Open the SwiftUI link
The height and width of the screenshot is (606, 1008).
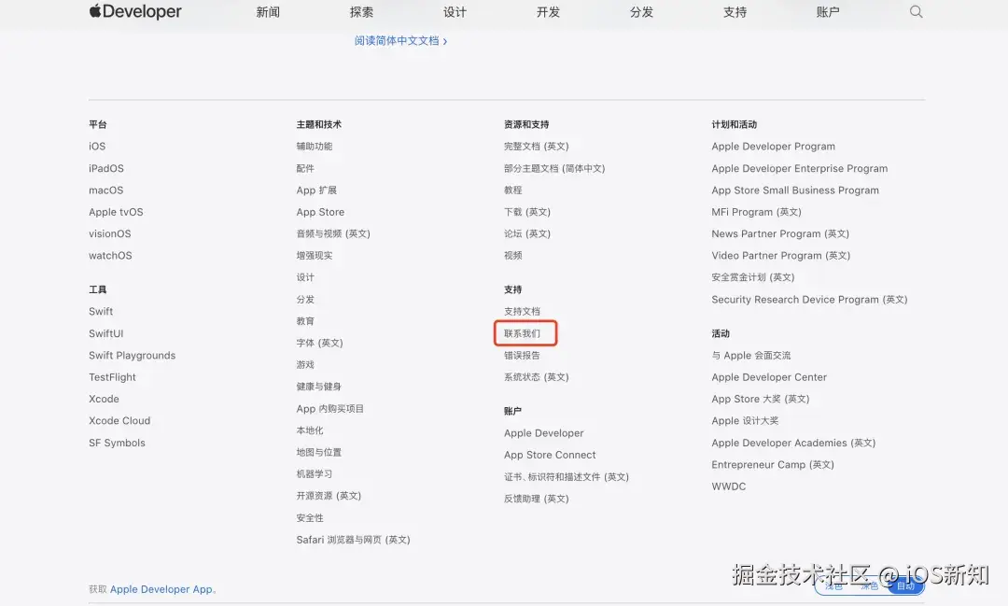[x=106, y=333]
